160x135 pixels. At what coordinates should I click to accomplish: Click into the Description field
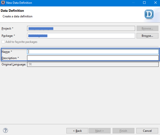click(93, 58)
